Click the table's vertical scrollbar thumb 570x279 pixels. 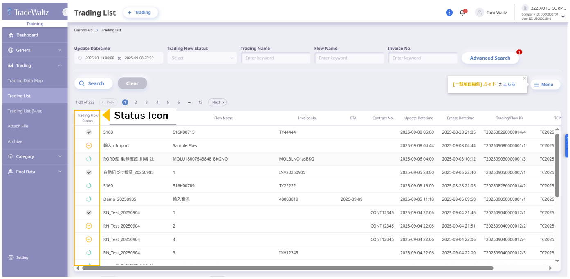[557, 165]
